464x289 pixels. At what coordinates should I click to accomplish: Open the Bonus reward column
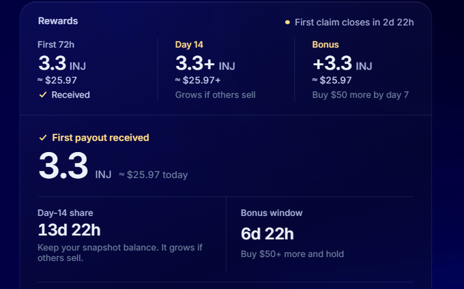pos(363,70)
